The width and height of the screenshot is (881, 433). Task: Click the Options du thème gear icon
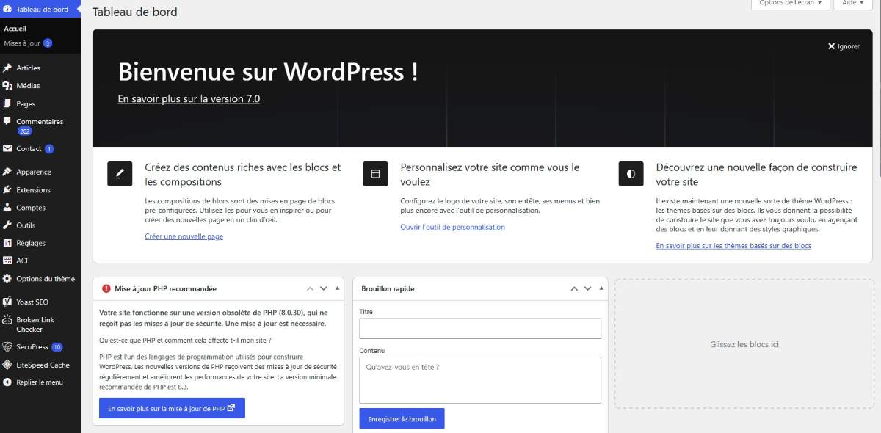point(7,279)
